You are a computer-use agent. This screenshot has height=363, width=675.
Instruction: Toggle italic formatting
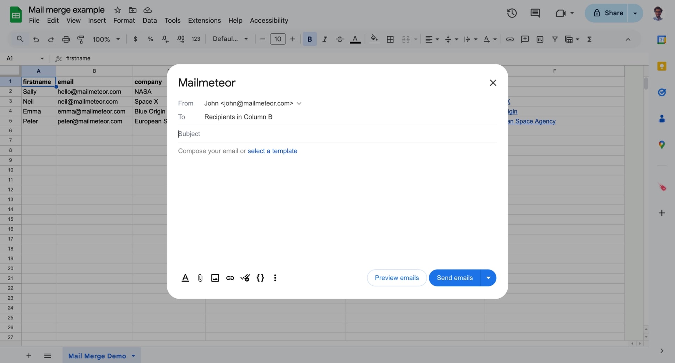tap(324, 39)
